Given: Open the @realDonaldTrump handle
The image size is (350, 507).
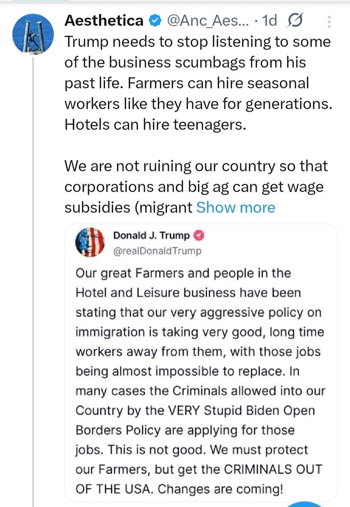Looking at the screenshot, I should (x=158, y=251).
